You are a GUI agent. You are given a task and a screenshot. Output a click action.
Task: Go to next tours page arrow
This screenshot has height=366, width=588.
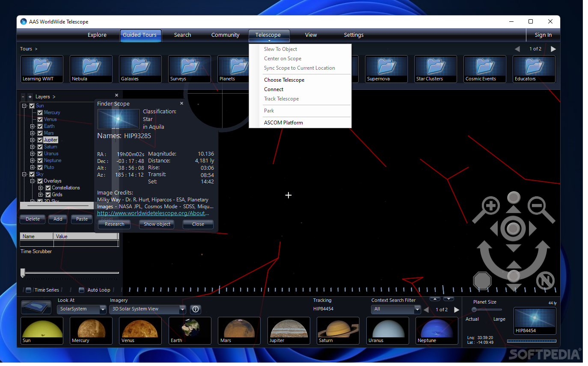[553, 49]
